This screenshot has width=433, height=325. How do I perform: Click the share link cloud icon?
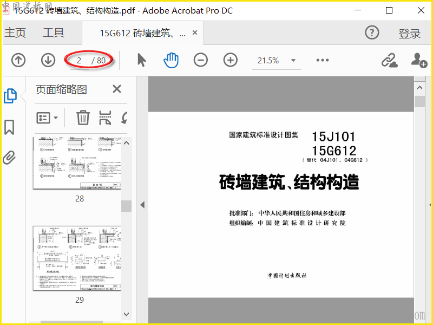pyautogui.click(x=389, y=60)
